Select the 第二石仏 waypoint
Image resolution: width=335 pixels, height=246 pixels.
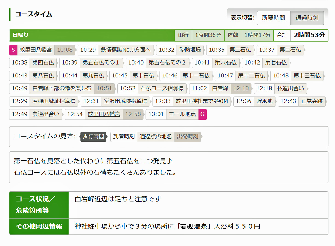[x=240, y=50]
